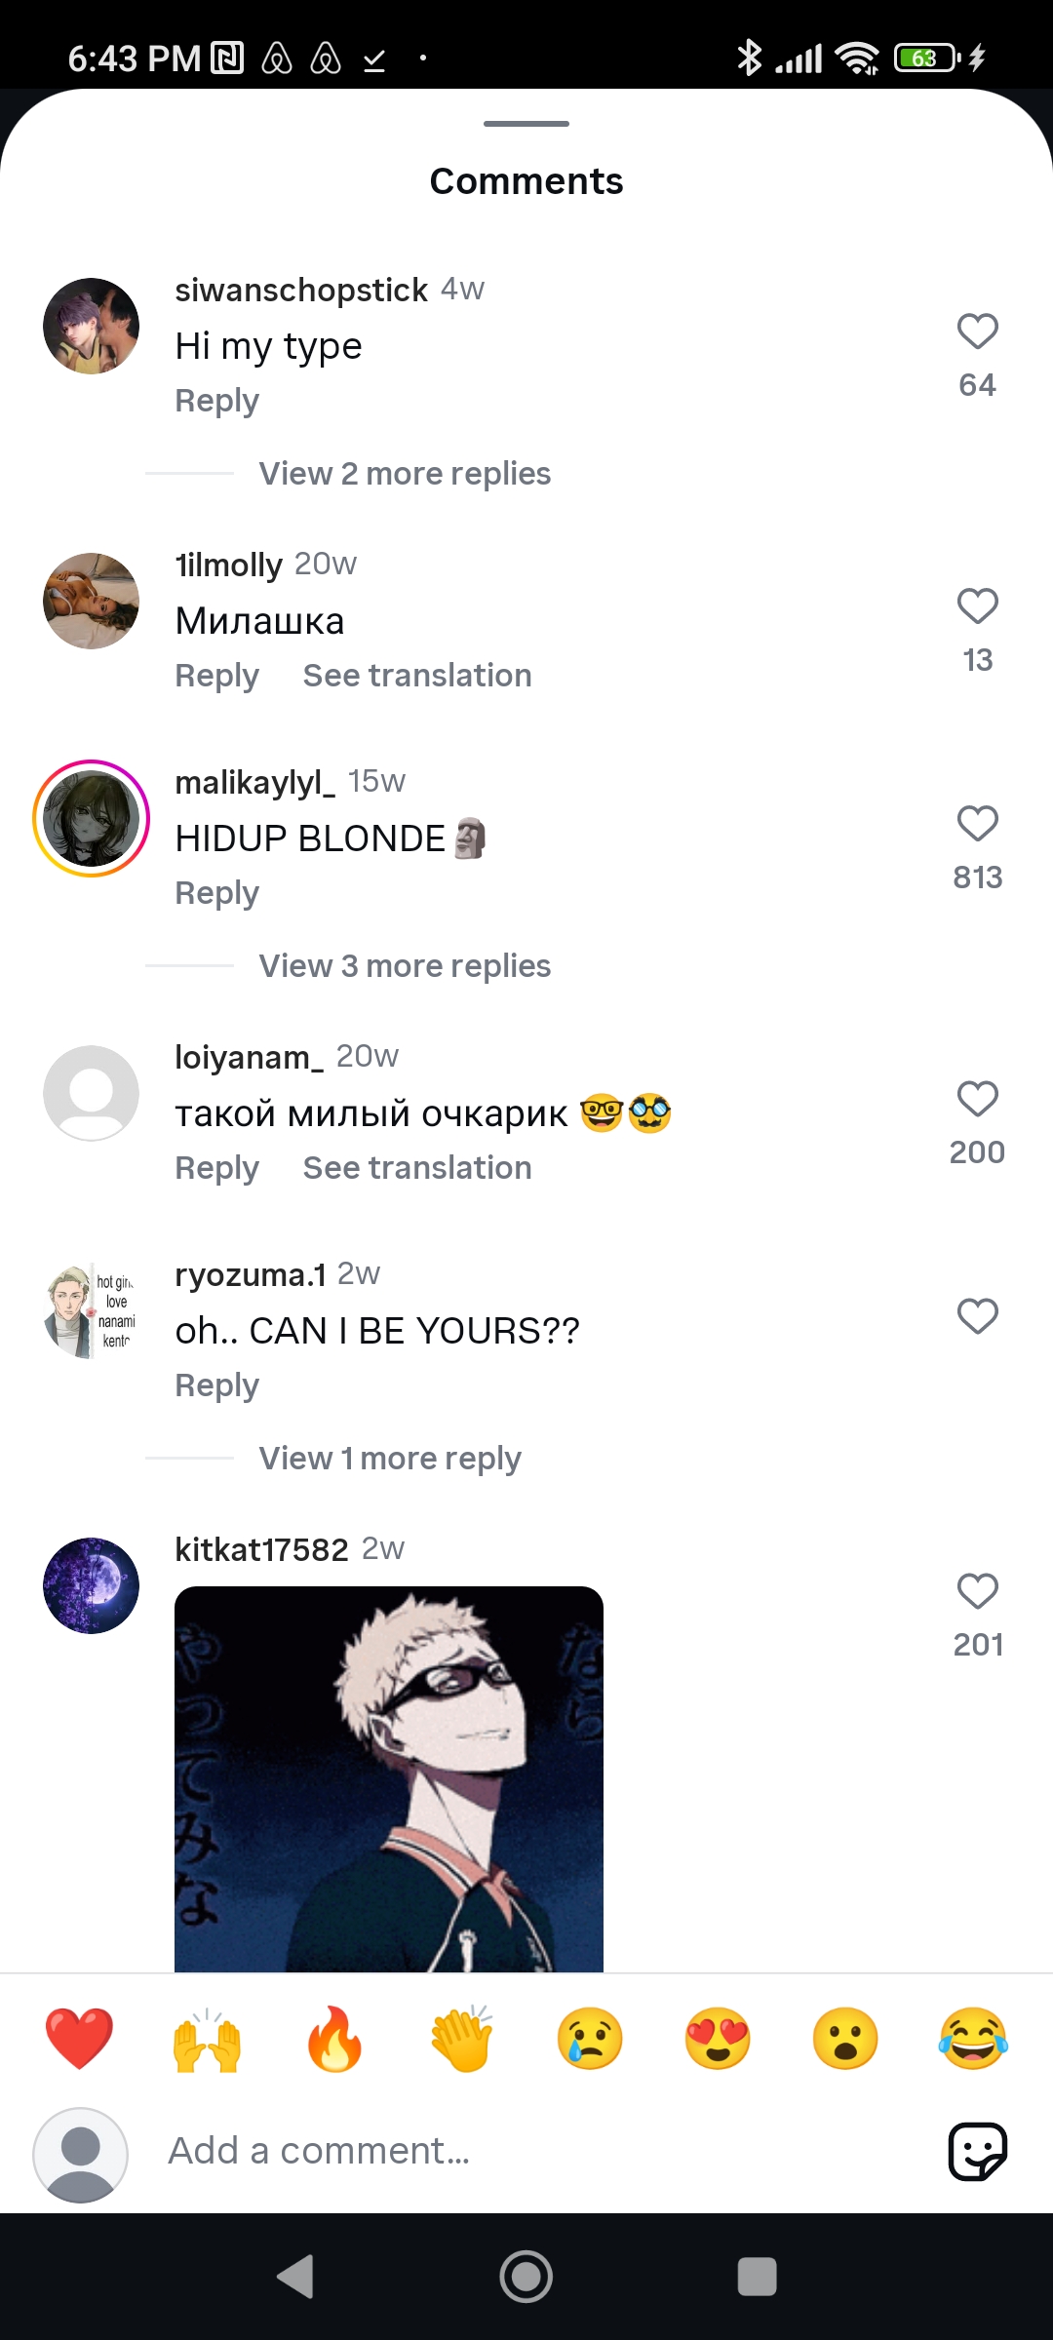
Task: Open malikaylyl_'s story profile picture
Action: click(91, 818)
